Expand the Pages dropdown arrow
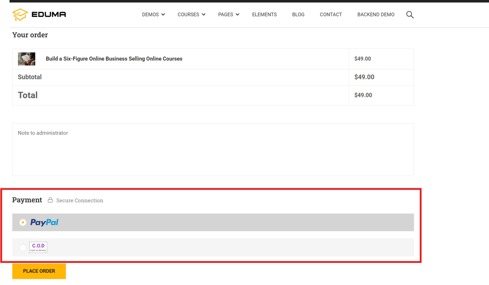 [x=238, y=14]
